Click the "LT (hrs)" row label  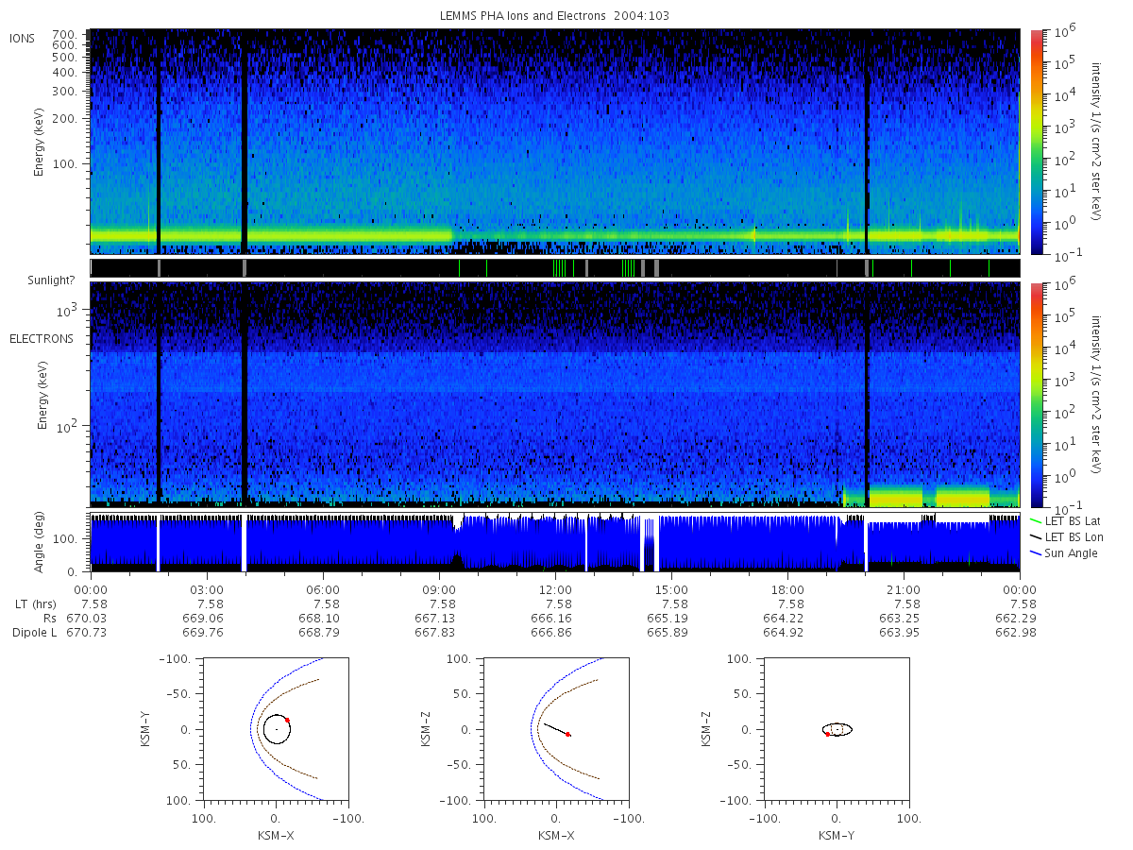(x=36, y=603)
